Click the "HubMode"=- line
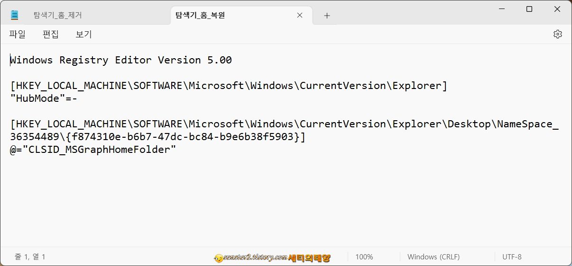The image size is (572, 266). pyautogui.click(x=44, y=98)
